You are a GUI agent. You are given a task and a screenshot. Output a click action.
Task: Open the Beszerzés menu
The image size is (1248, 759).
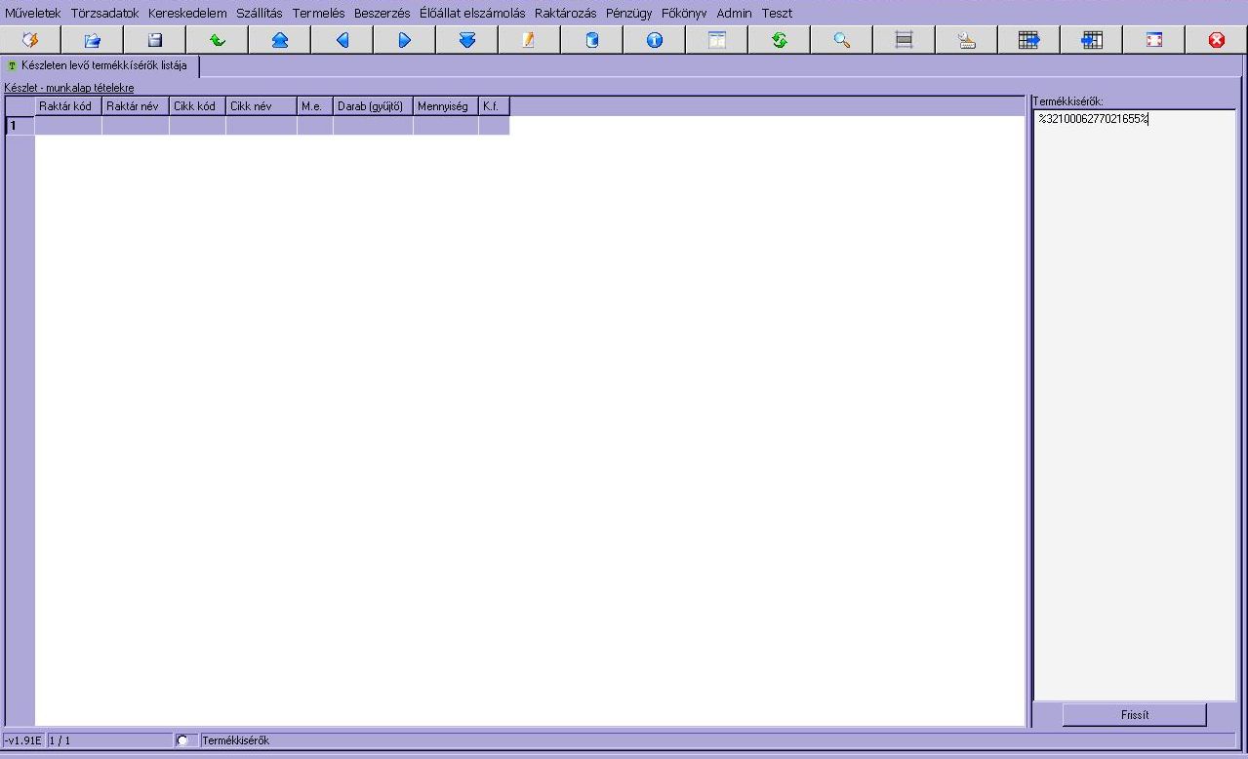pyautogui.click(x=382, y=14)
